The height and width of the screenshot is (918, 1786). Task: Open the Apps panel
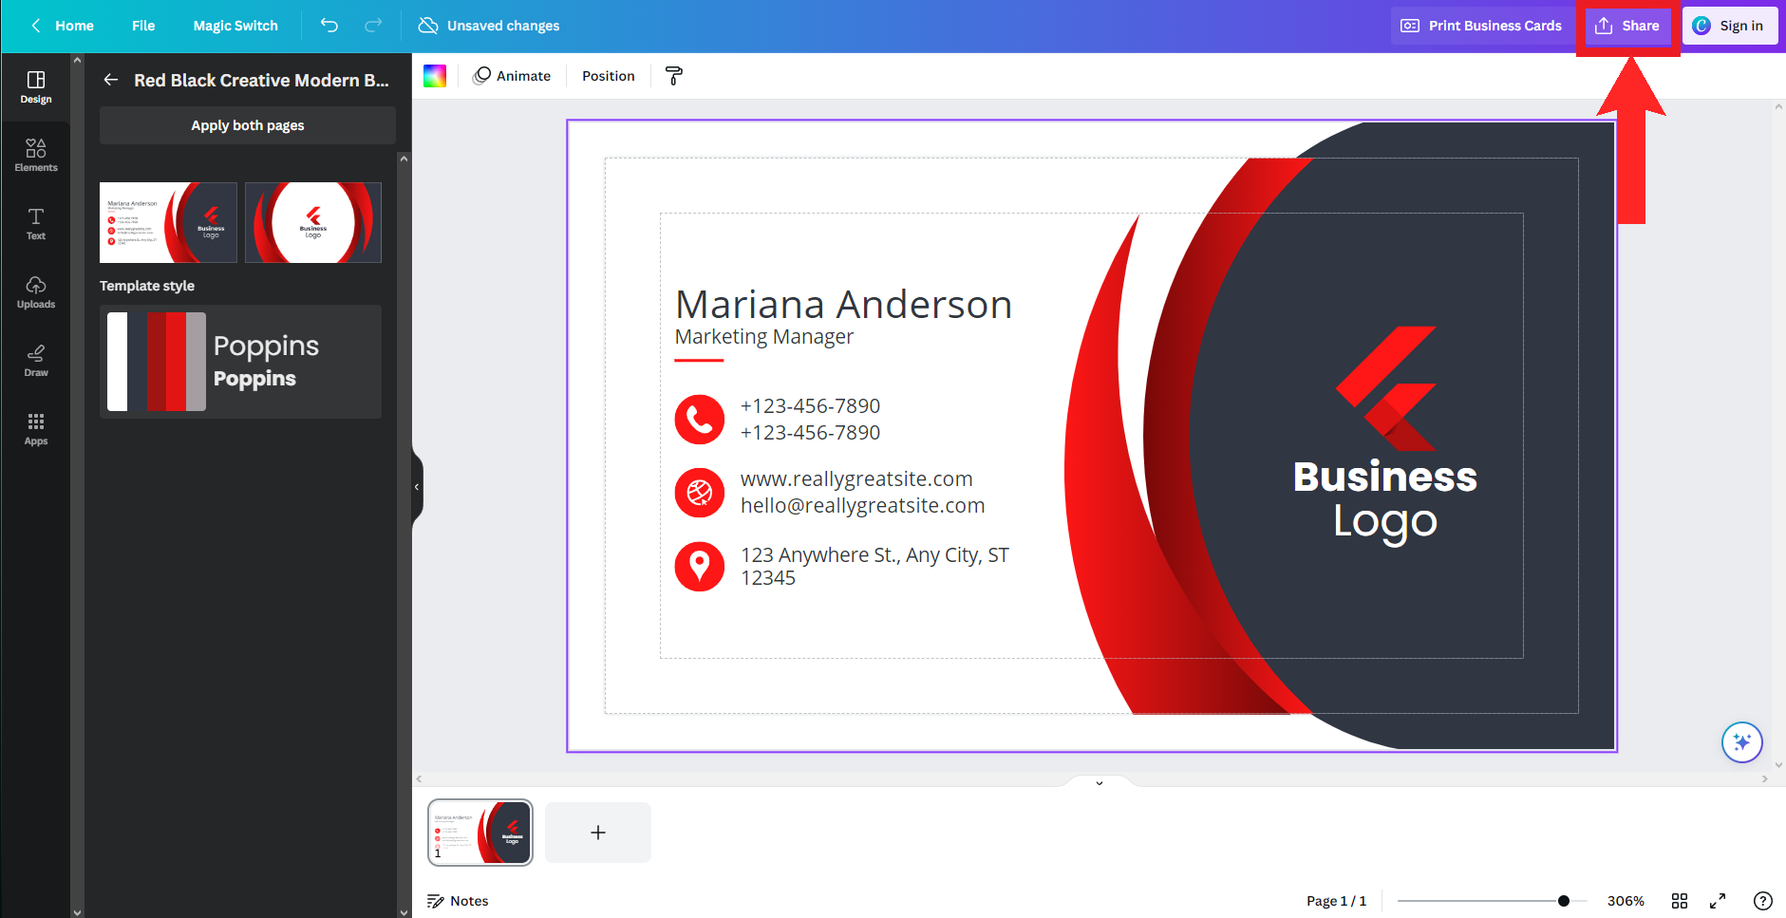[x=36, y=428]
